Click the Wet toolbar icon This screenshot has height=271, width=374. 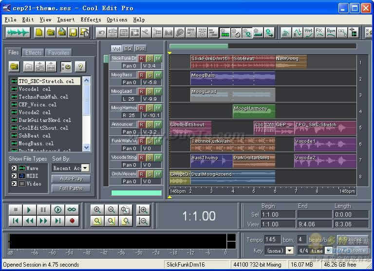308,33
